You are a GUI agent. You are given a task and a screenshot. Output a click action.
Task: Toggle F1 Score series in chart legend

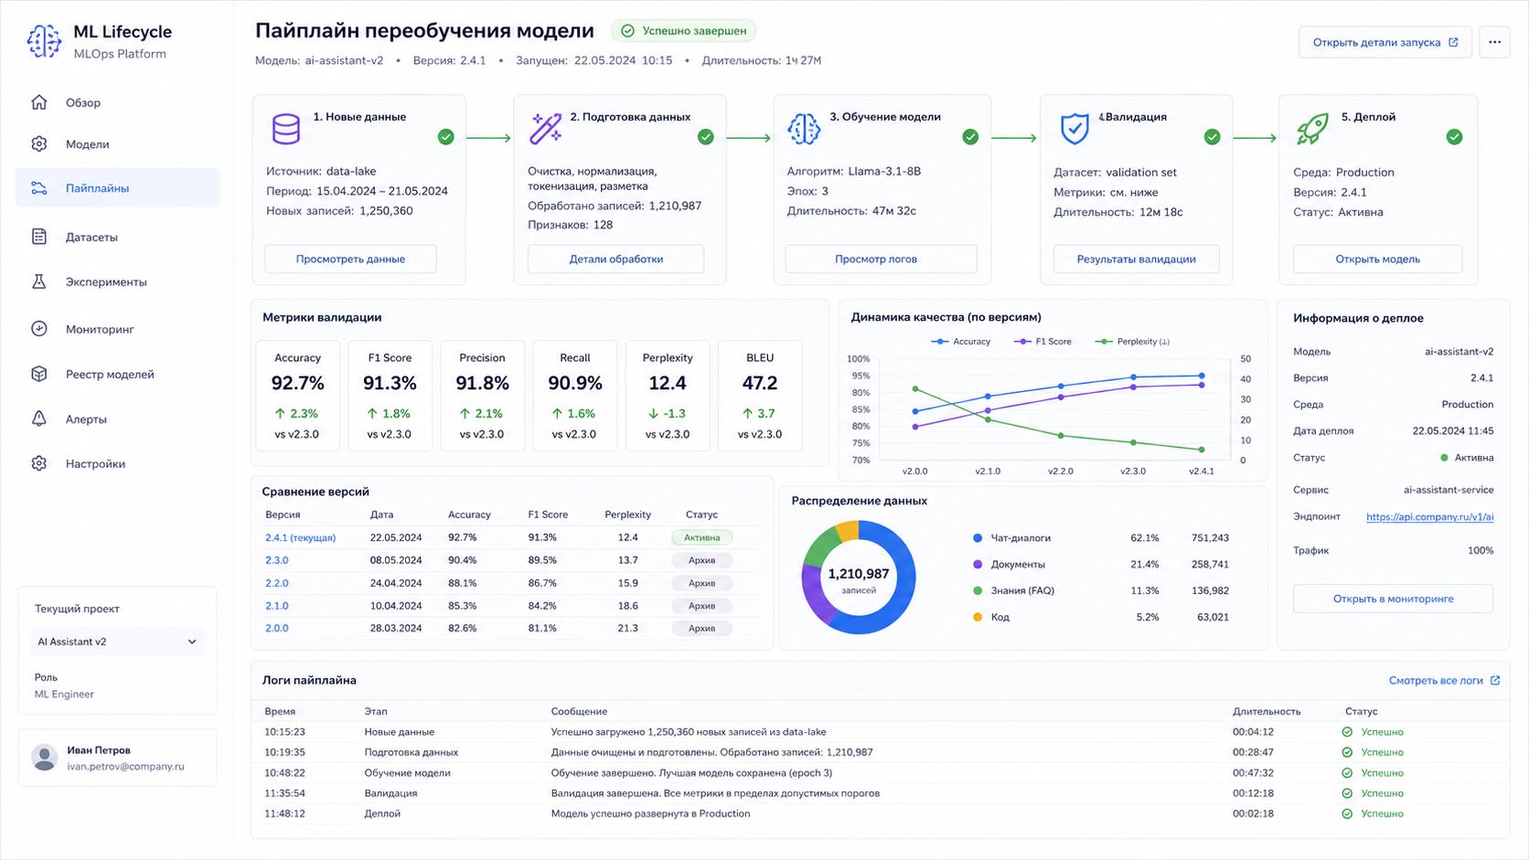click(1043, 342)
